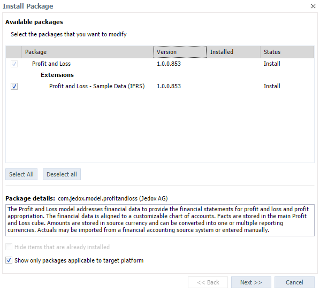Sort by the Status column header
320x293 pixels.
click(x=287, y=52)
